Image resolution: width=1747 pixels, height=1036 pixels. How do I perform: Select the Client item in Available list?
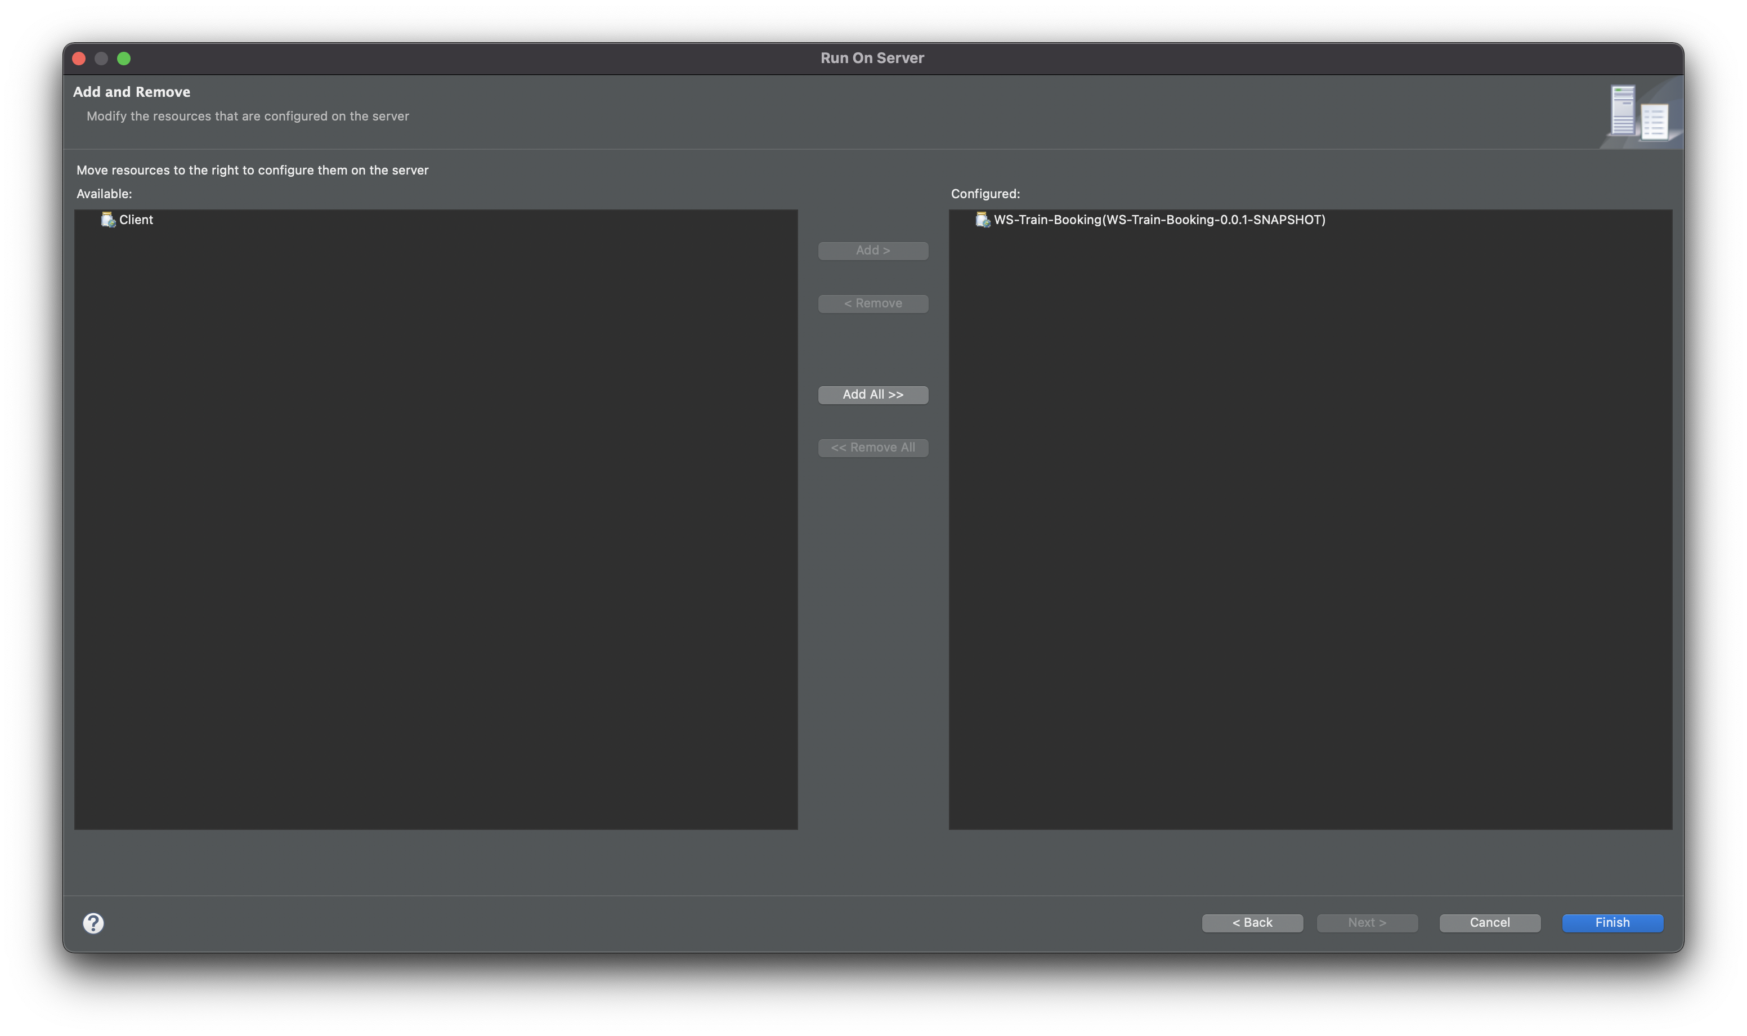tap(136, 220)
